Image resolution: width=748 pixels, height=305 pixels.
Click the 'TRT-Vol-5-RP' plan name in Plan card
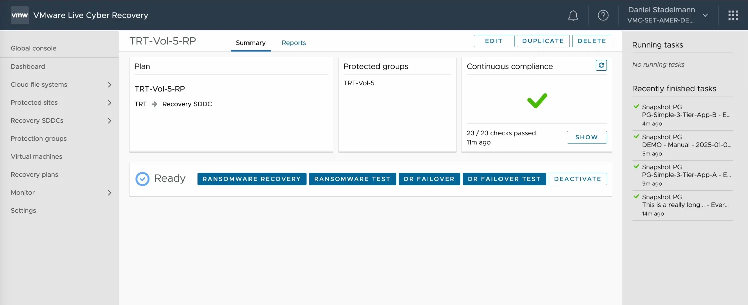point(160,89)
